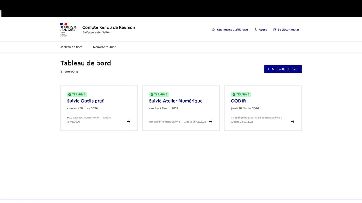Create a meeting with the Nouvelle réunion button
The width and height of the screenshot is (362, 203).
click(x=283, y=69)
